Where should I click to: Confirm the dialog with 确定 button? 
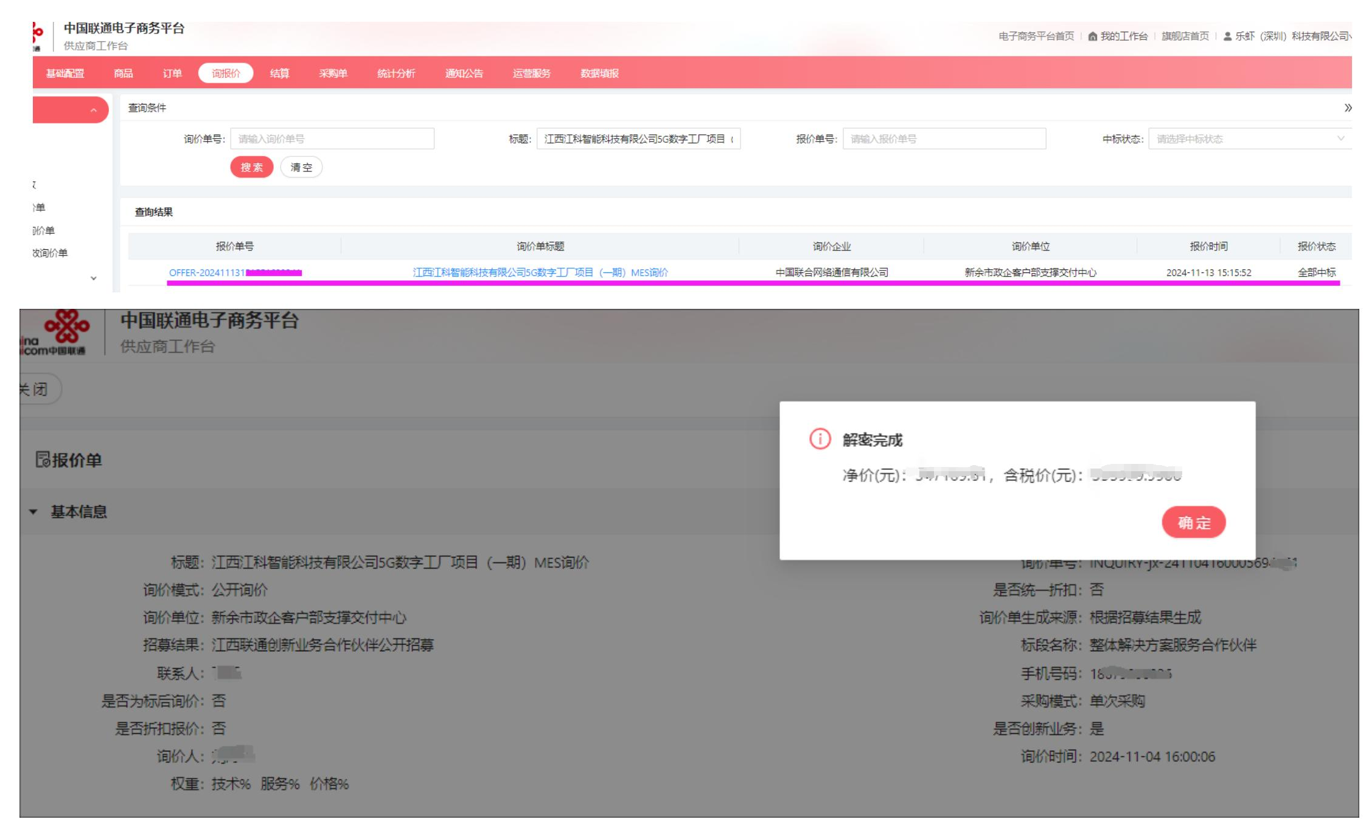(1193, 522)
